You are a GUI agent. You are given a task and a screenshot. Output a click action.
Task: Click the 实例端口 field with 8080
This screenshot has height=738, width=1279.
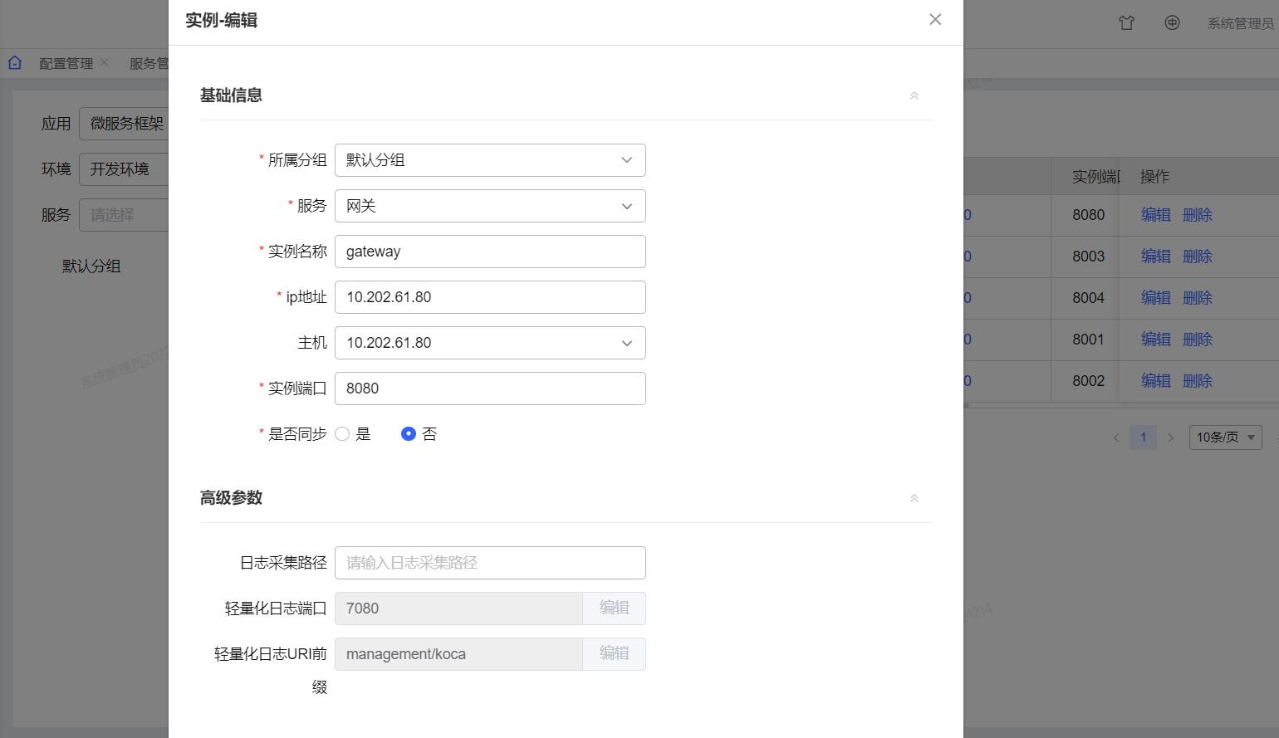pyautogui.click(x=490, y=389)
